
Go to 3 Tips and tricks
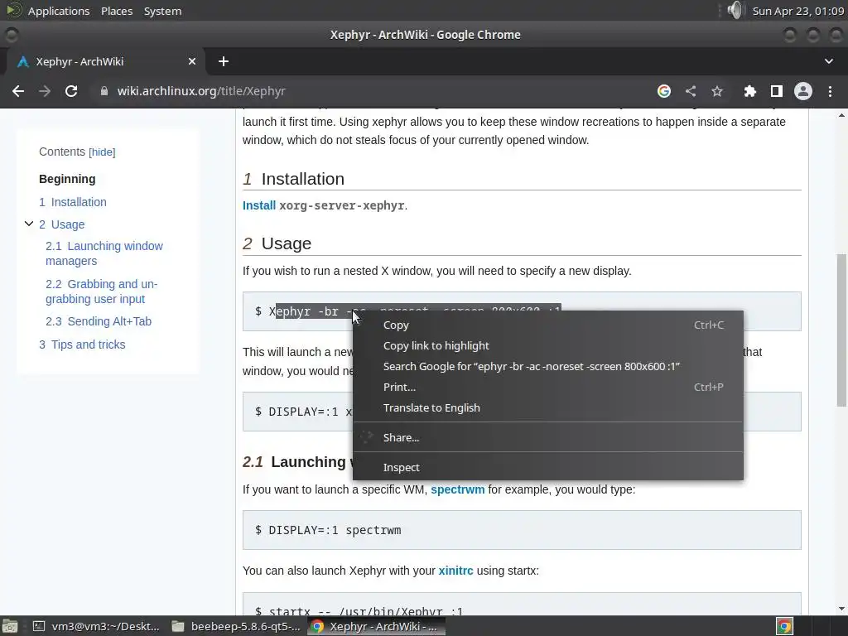pyautogui.click(x=82, y=344)
